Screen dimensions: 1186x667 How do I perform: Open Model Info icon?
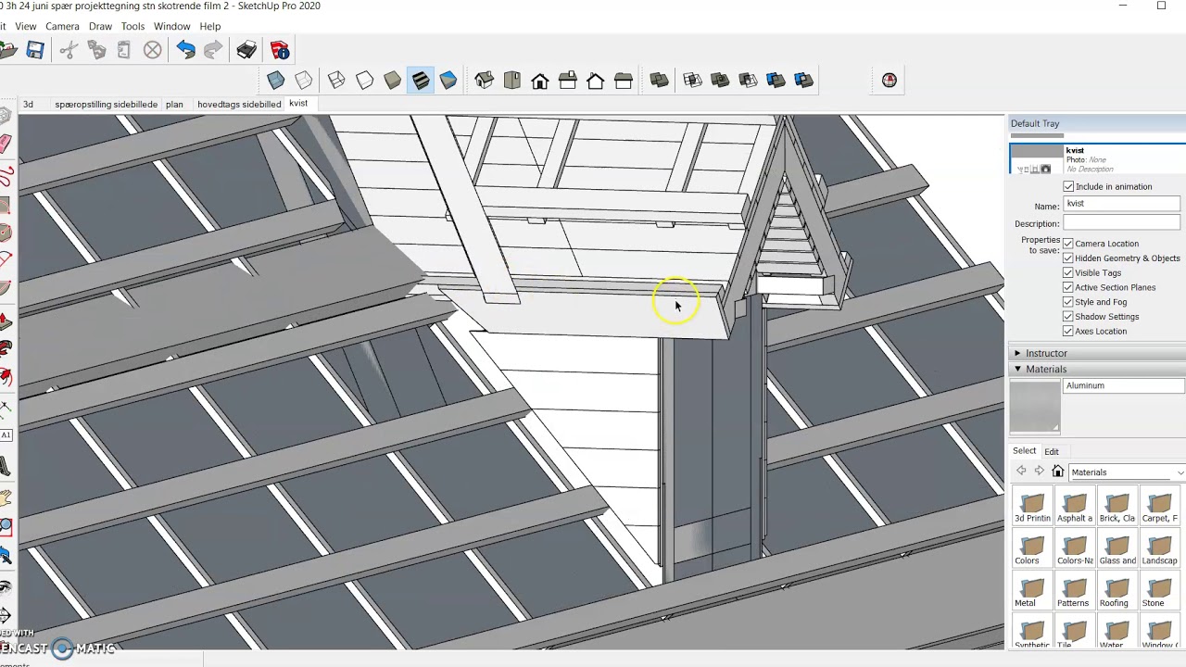[x=280, y=50]
